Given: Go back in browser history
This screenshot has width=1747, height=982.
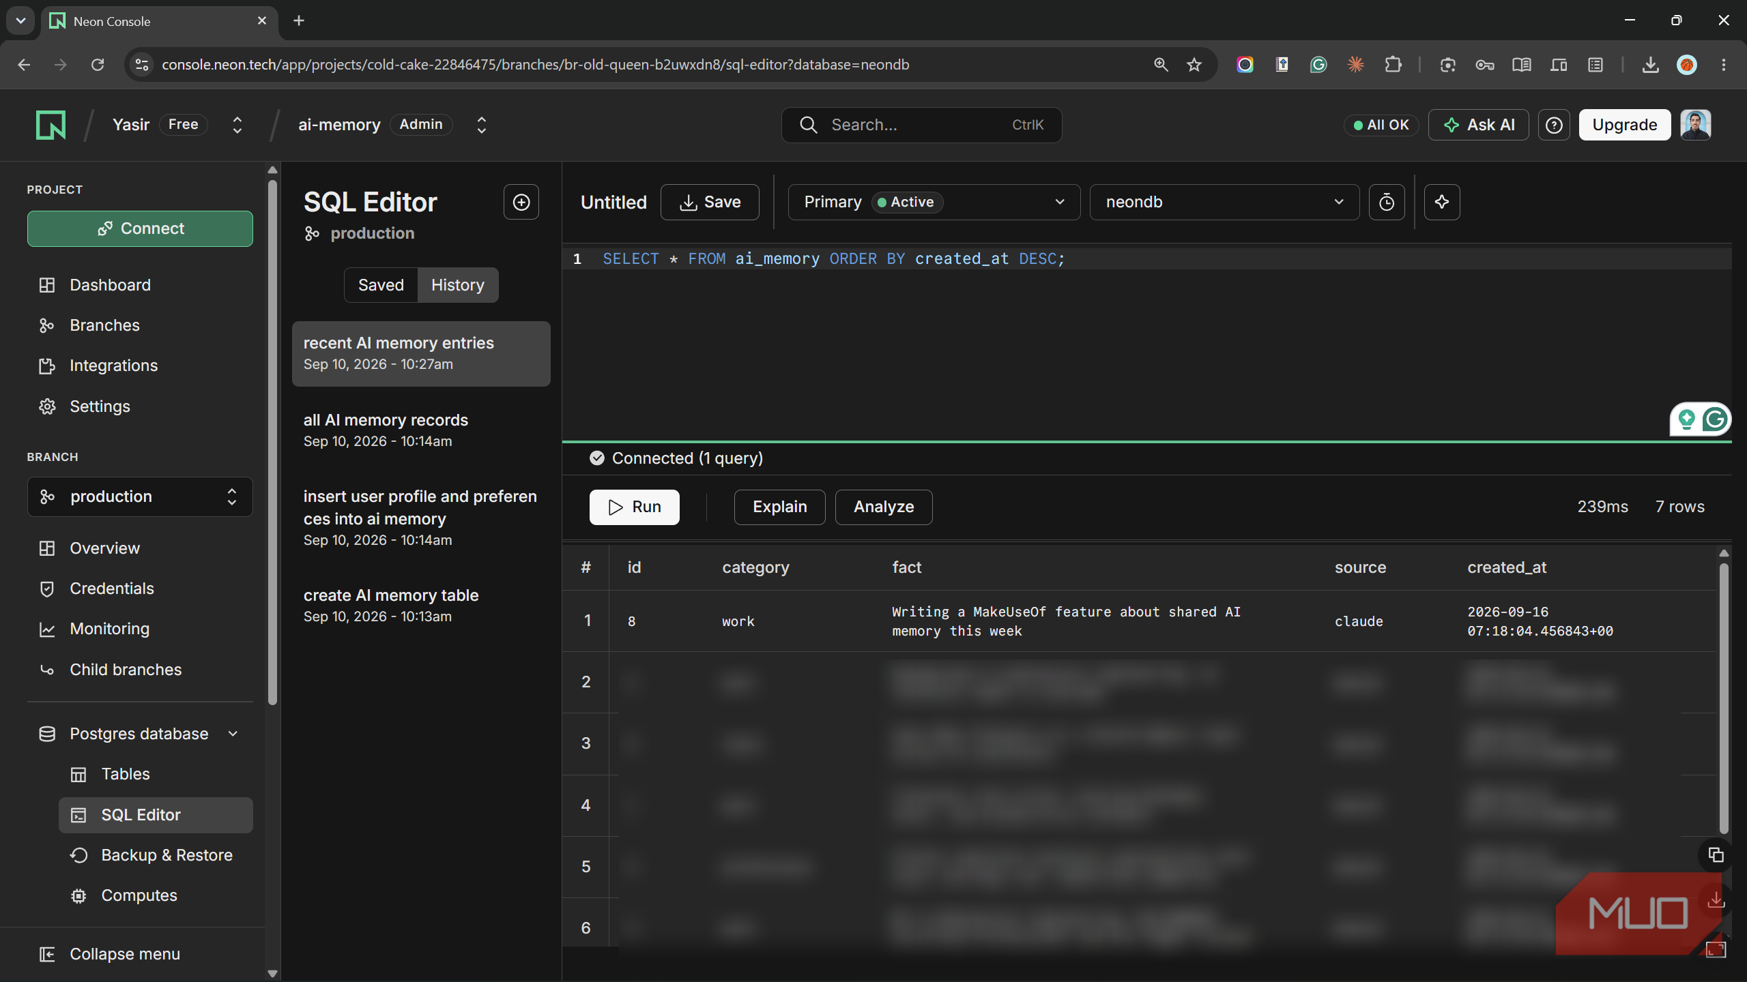Looking at the screenshot, I should [x=24, y=65].
